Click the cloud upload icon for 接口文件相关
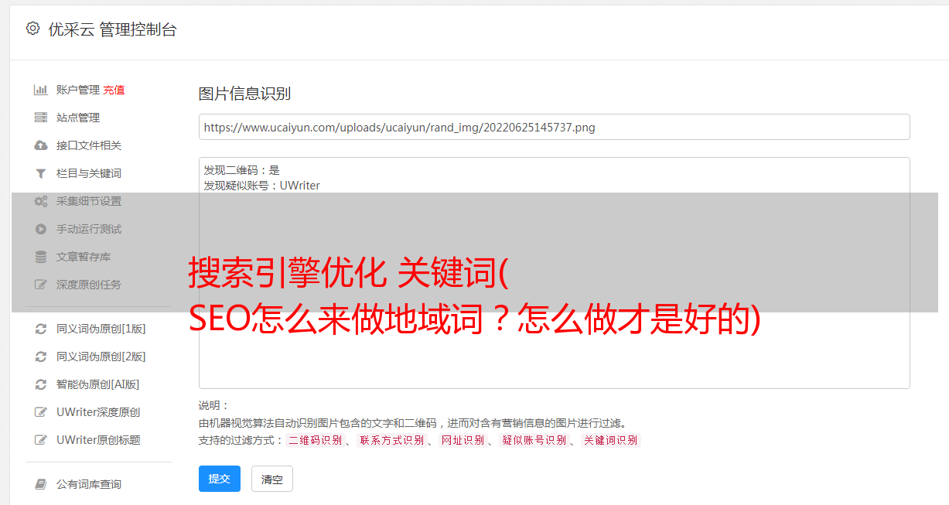The width and height of the screenshot is (949, 505). tap(41, 145)
